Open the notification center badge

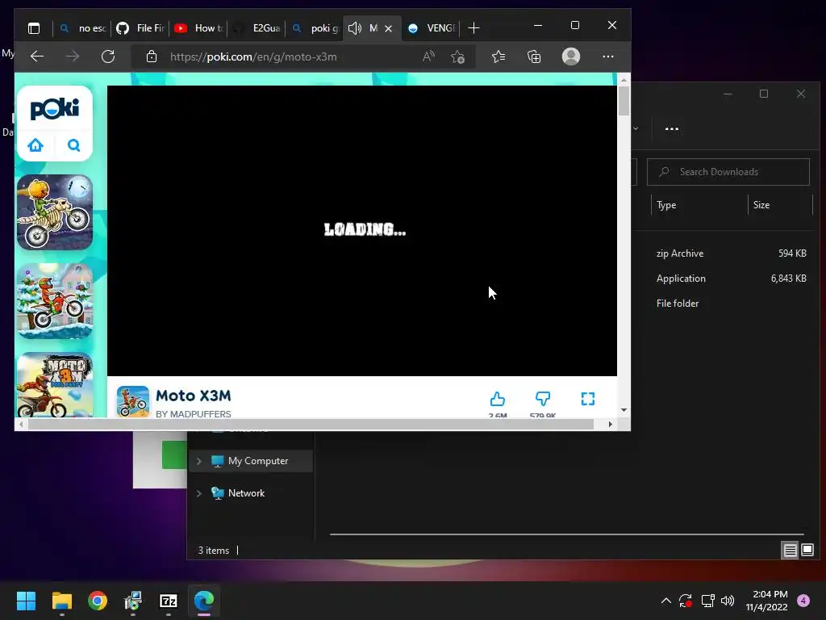pos(803,601)
